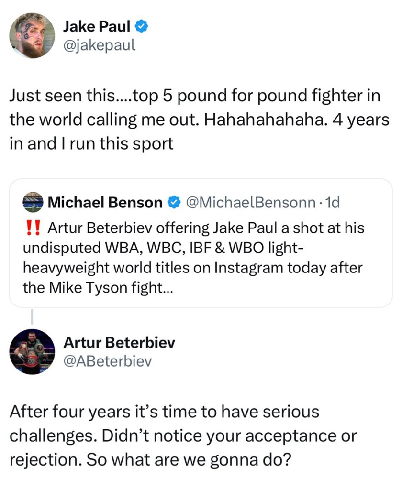Image resolution: width=402 pixels, height=489 pixels.
Task: Open the @MichaelBensonn handle
Action: pos(249,203)
